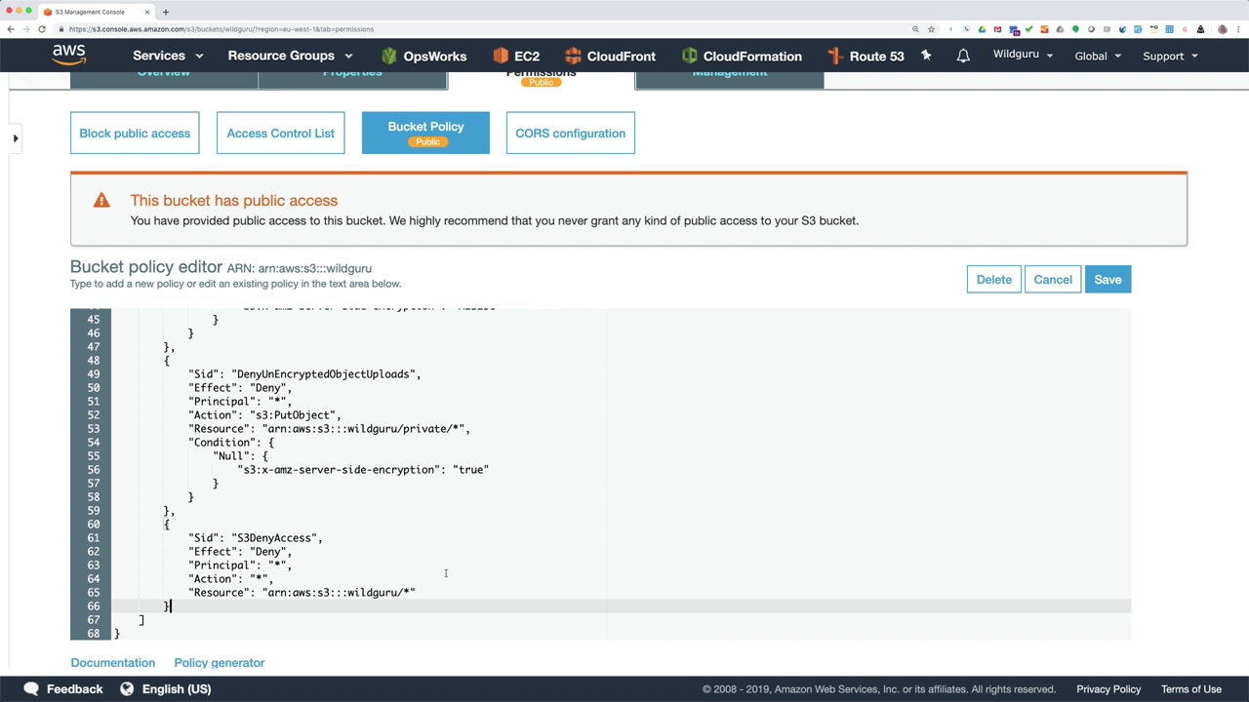The height and width of the screenshot is (702, 1249).
Task: Open the notifications bell
Action: click(x=963, y=56)
